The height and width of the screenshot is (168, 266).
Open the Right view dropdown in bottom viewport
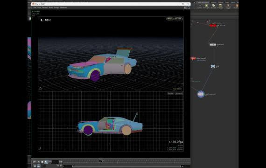coord(170,93)
